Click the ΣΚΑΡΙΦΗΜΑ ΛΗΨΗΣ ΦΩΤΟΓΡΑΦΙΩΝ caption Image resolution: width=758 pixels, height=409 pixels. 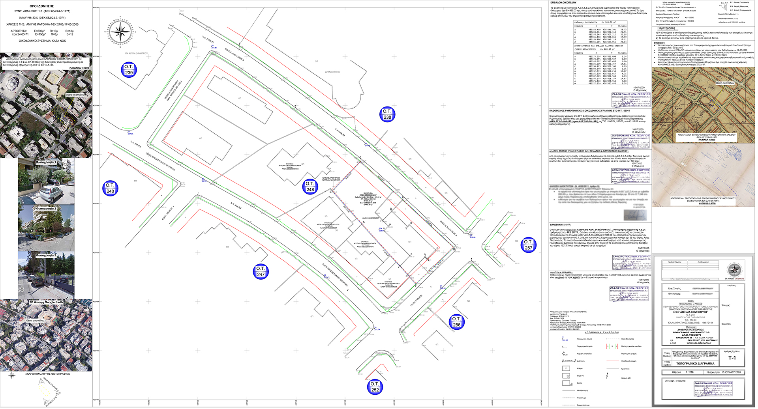tap(48, 374)
